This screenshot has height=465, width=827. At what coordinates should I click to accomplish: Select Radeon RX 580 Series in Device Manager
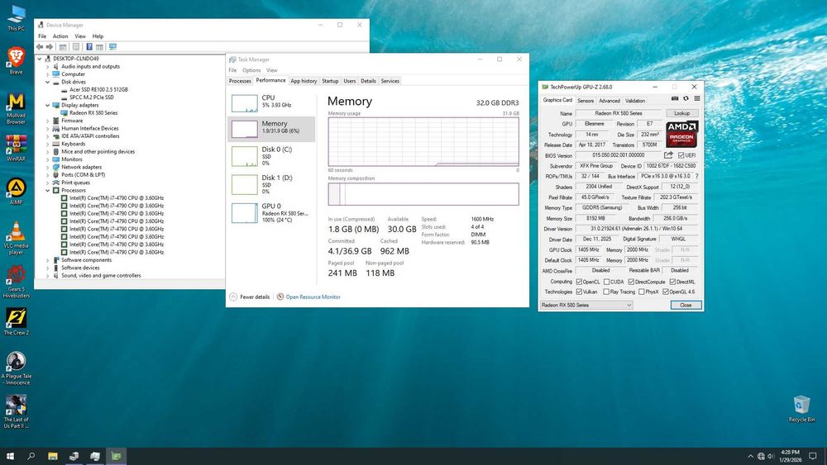click(93, 113)
